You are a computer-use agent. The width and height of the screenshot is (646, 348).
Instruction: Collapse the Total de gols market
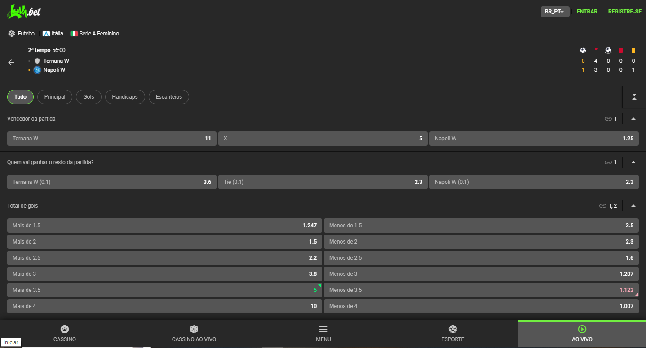(633, 206)
